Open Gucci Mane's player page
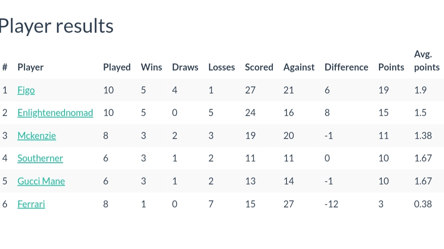This screenshot has width=444, height=249. [41, 181]
